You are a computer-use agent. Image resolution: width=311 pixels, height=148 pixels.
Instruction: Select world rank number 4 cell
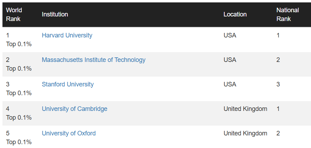point(8,109)
